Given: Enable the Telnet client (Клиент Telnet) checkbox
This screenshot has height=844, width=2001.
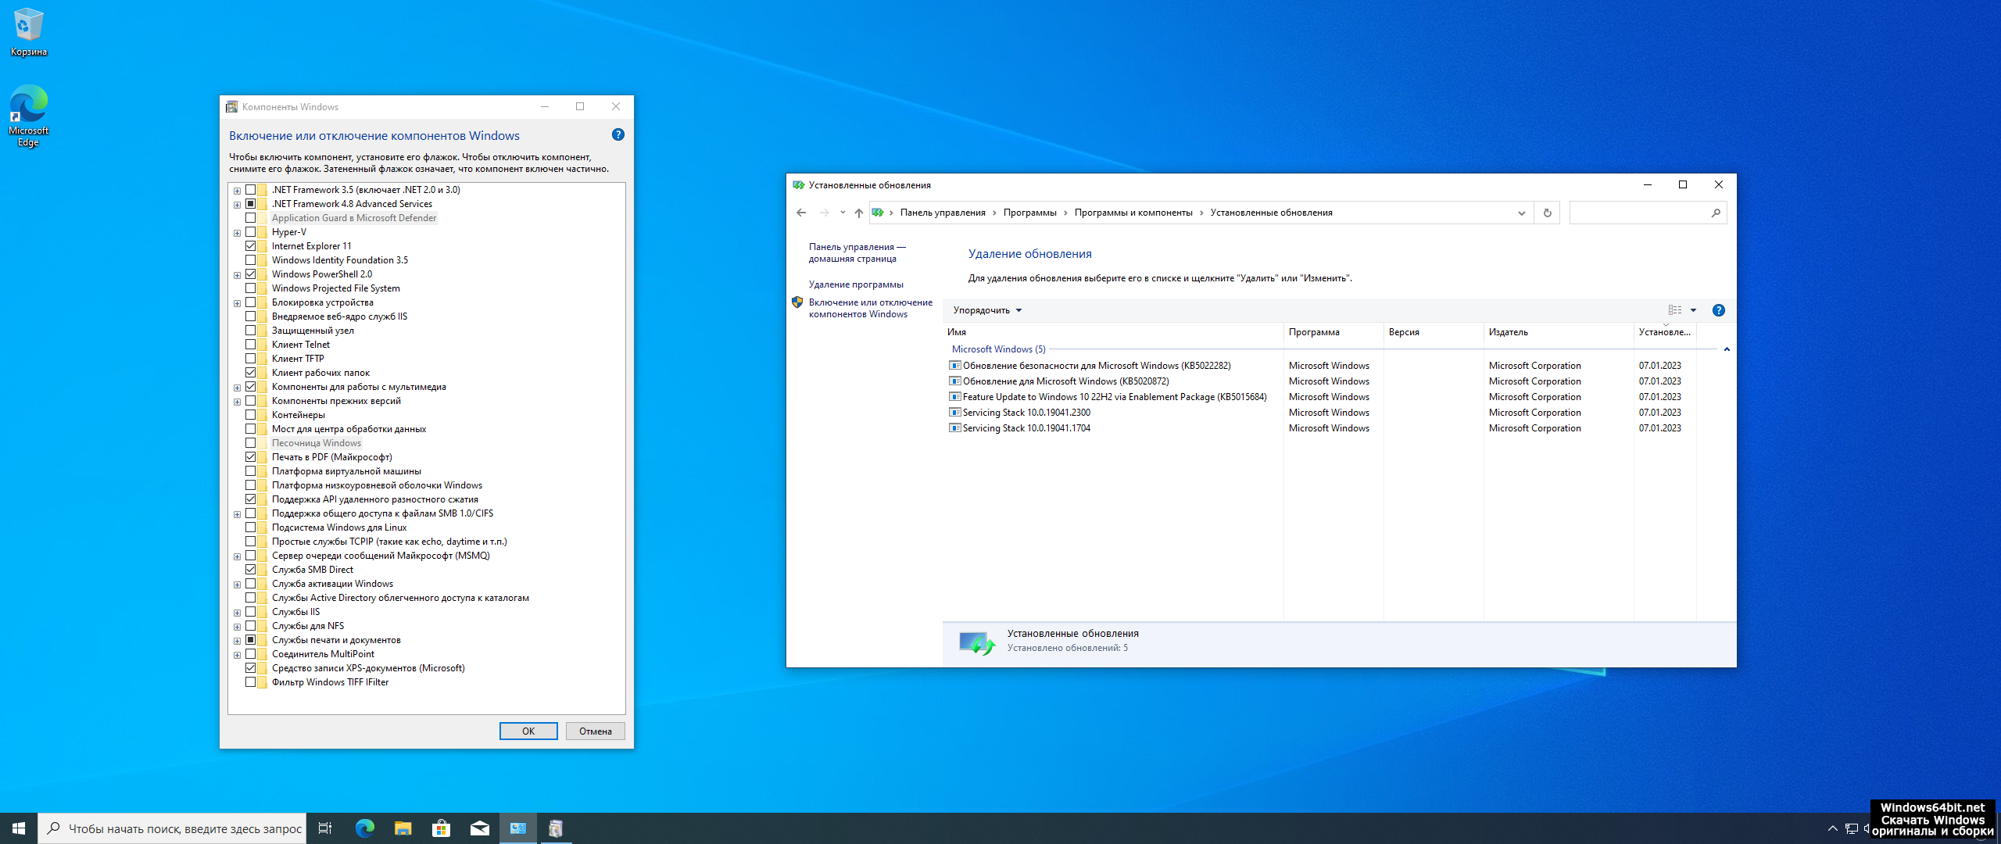Looking at the screenshot, I should [x=251, y=345].
